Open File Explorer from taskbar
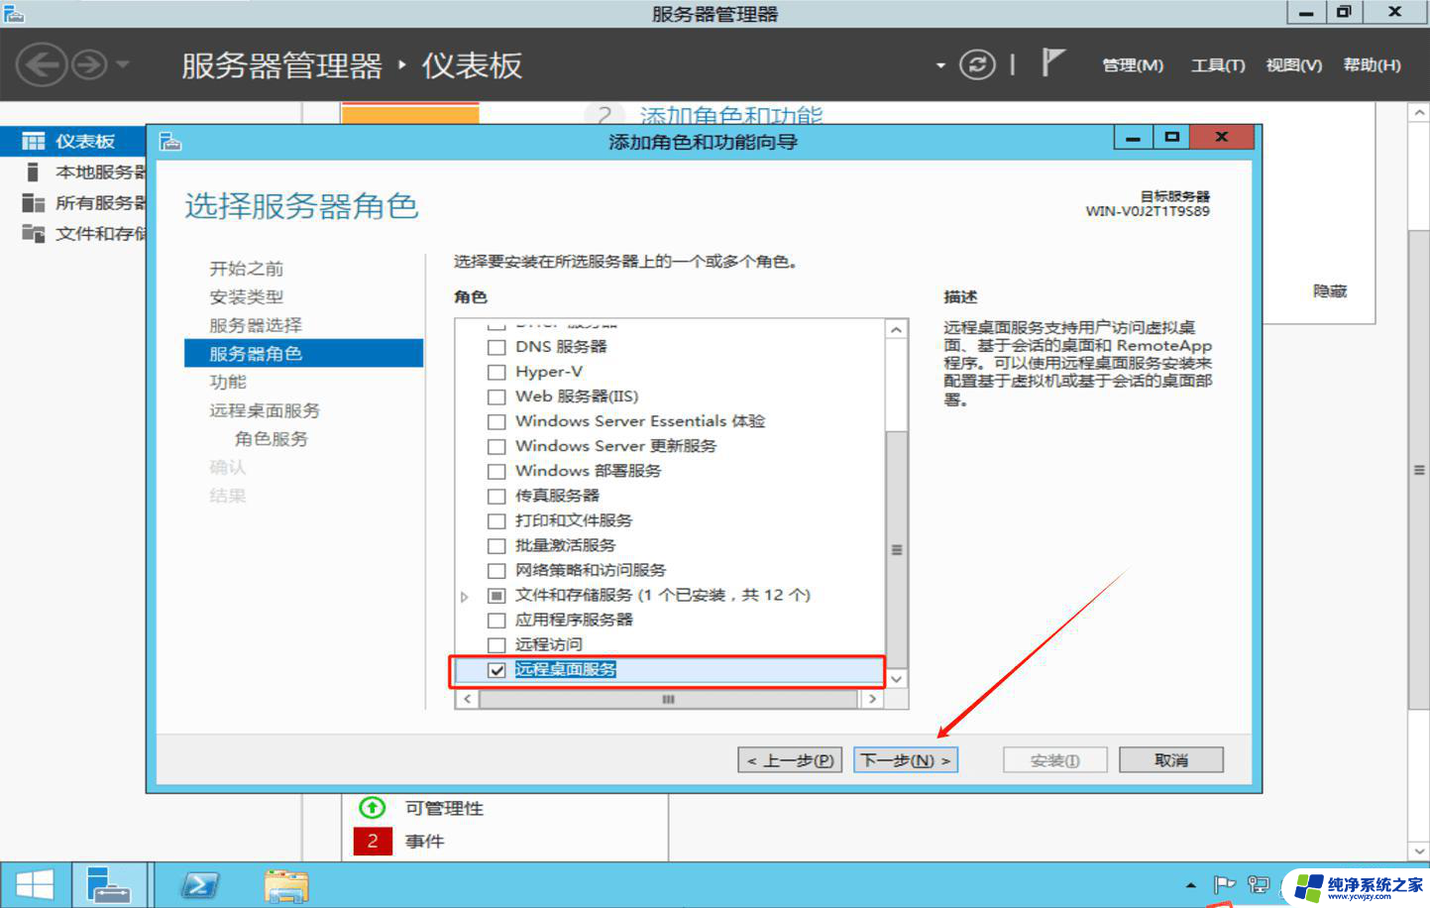1430x908 pixels. (286, 885)
